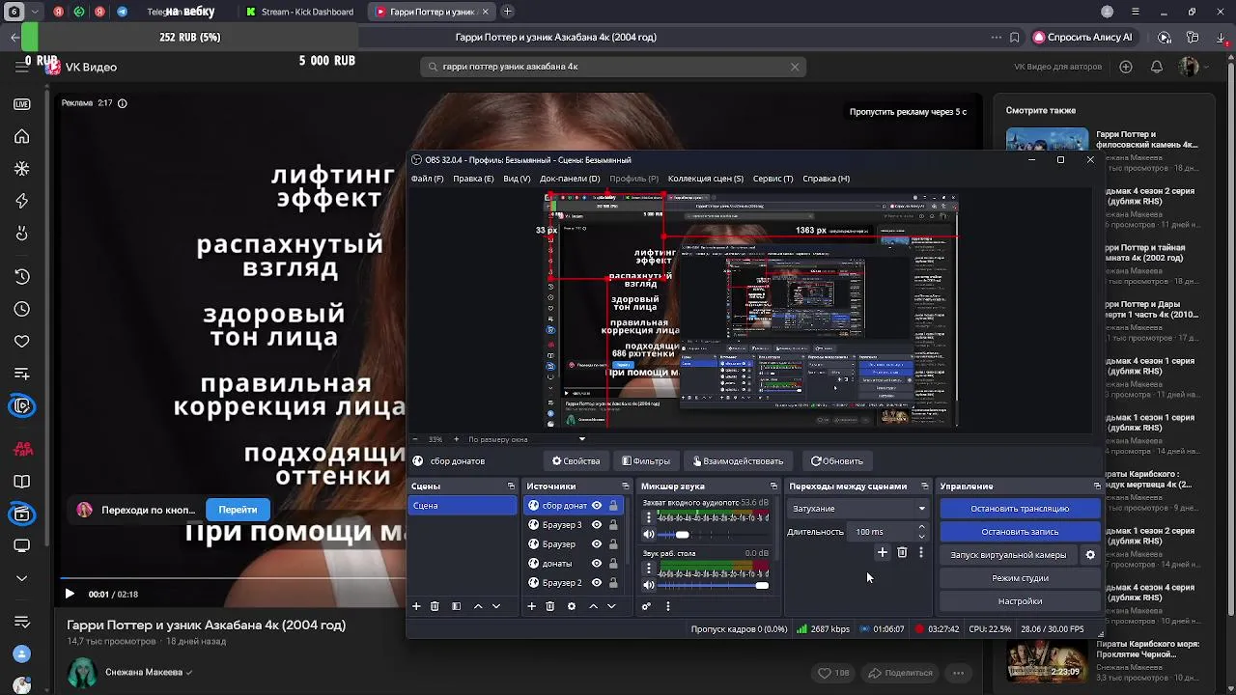Image resolution: width=1236 pixels, height=695 pixels.
Task: Open the Файл (F) menu in OBS
Action: [x=428, y=179]
